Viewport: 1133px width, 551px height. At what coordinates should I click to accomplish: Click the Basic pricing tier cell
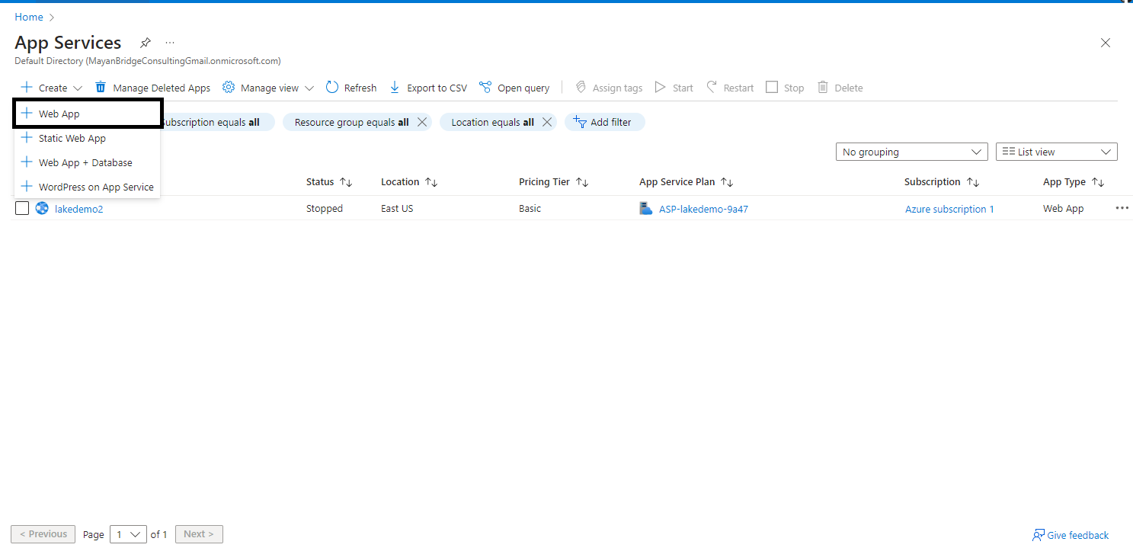[x=530, y=208]
